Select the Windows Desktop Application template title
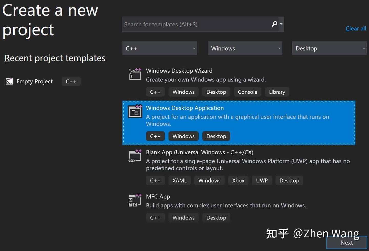The height and width of the screenshot is (251, 369). point(185,108)
